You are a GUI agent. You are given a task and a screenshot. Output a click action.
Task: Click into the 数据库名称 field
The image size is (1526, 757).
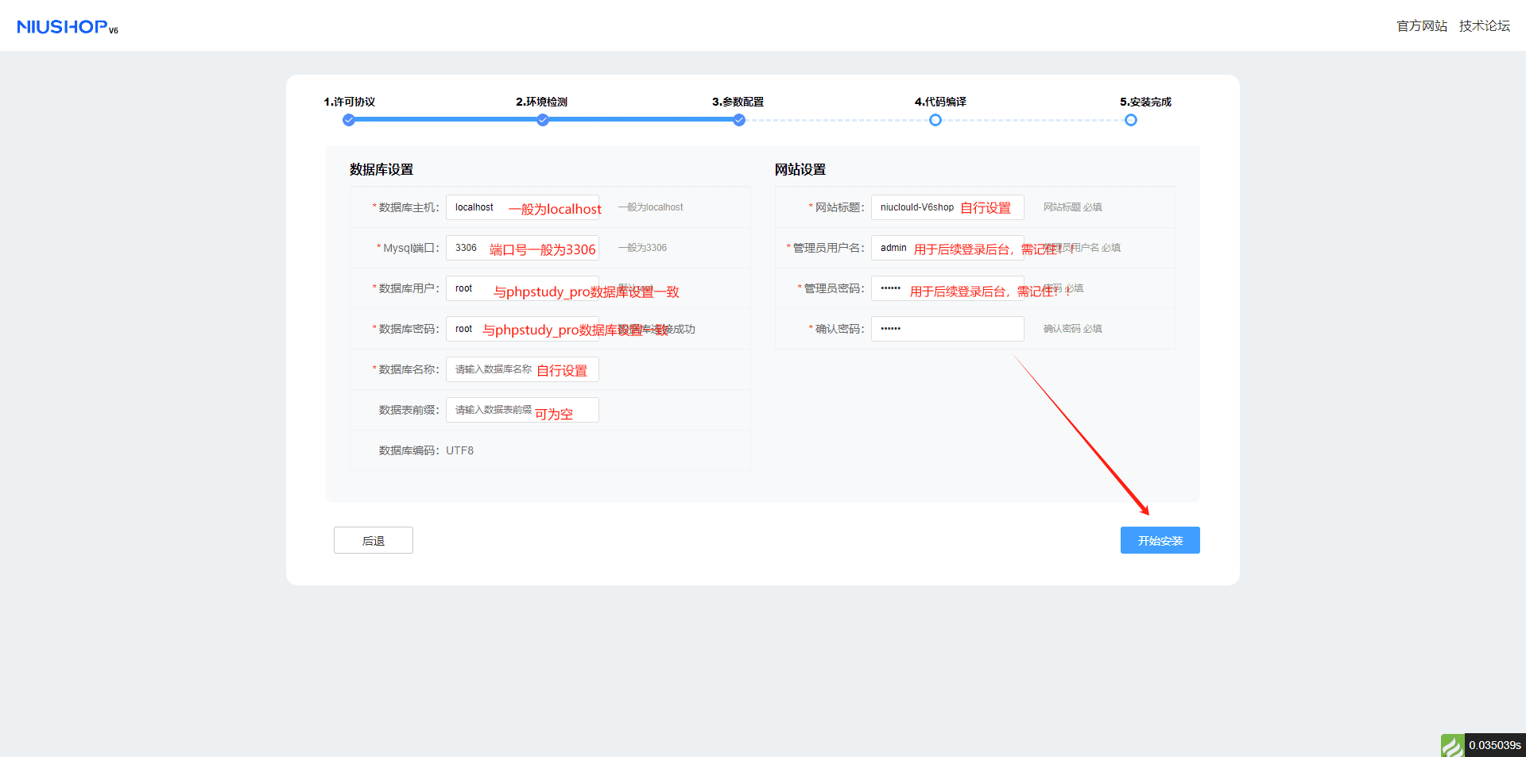pyautogui.click(x=522, y=369)
